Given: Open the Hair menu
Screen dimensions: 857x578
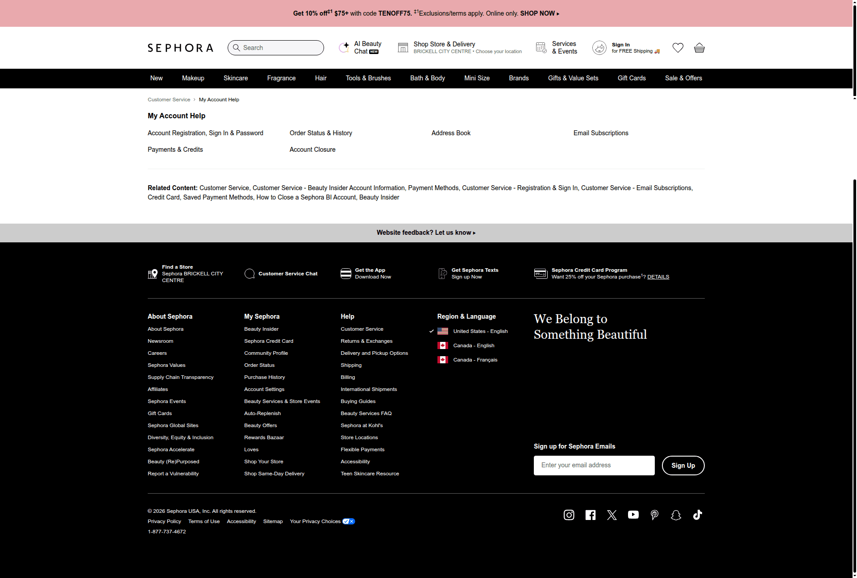Looking at the screenshot, I should [320, 78].
